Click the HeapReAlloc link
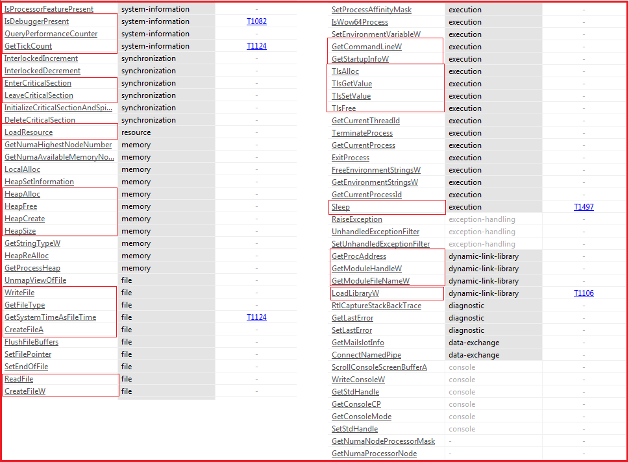629x462 pixels. (x=27, y=256)
